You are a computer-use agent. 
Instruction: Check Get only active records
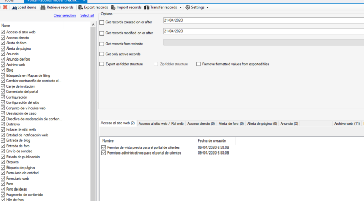[101, 54]
